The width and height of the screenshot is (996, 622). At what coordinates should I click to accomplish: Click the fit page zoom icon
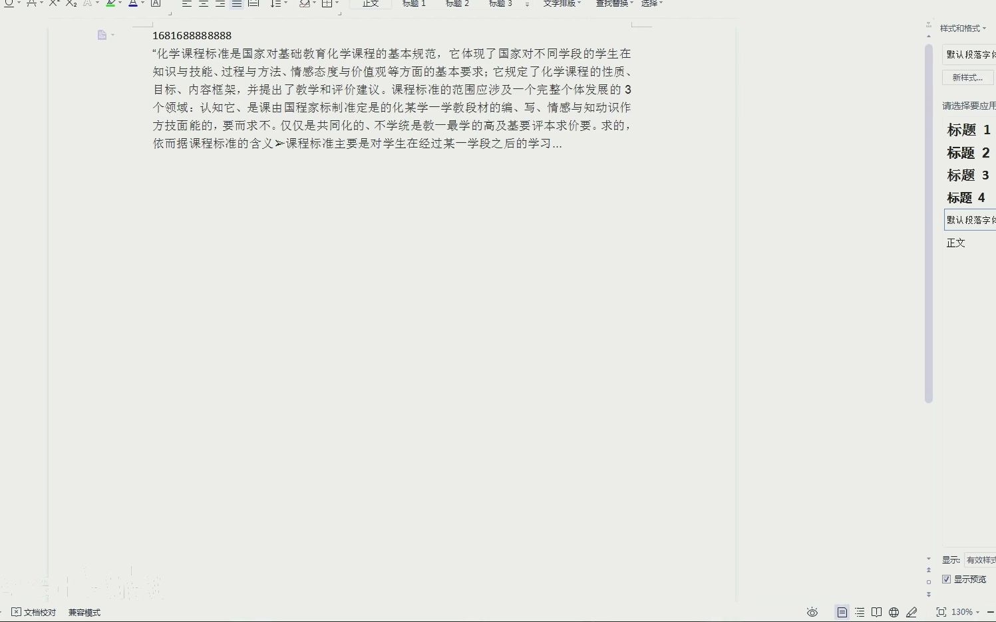point(941,612)
